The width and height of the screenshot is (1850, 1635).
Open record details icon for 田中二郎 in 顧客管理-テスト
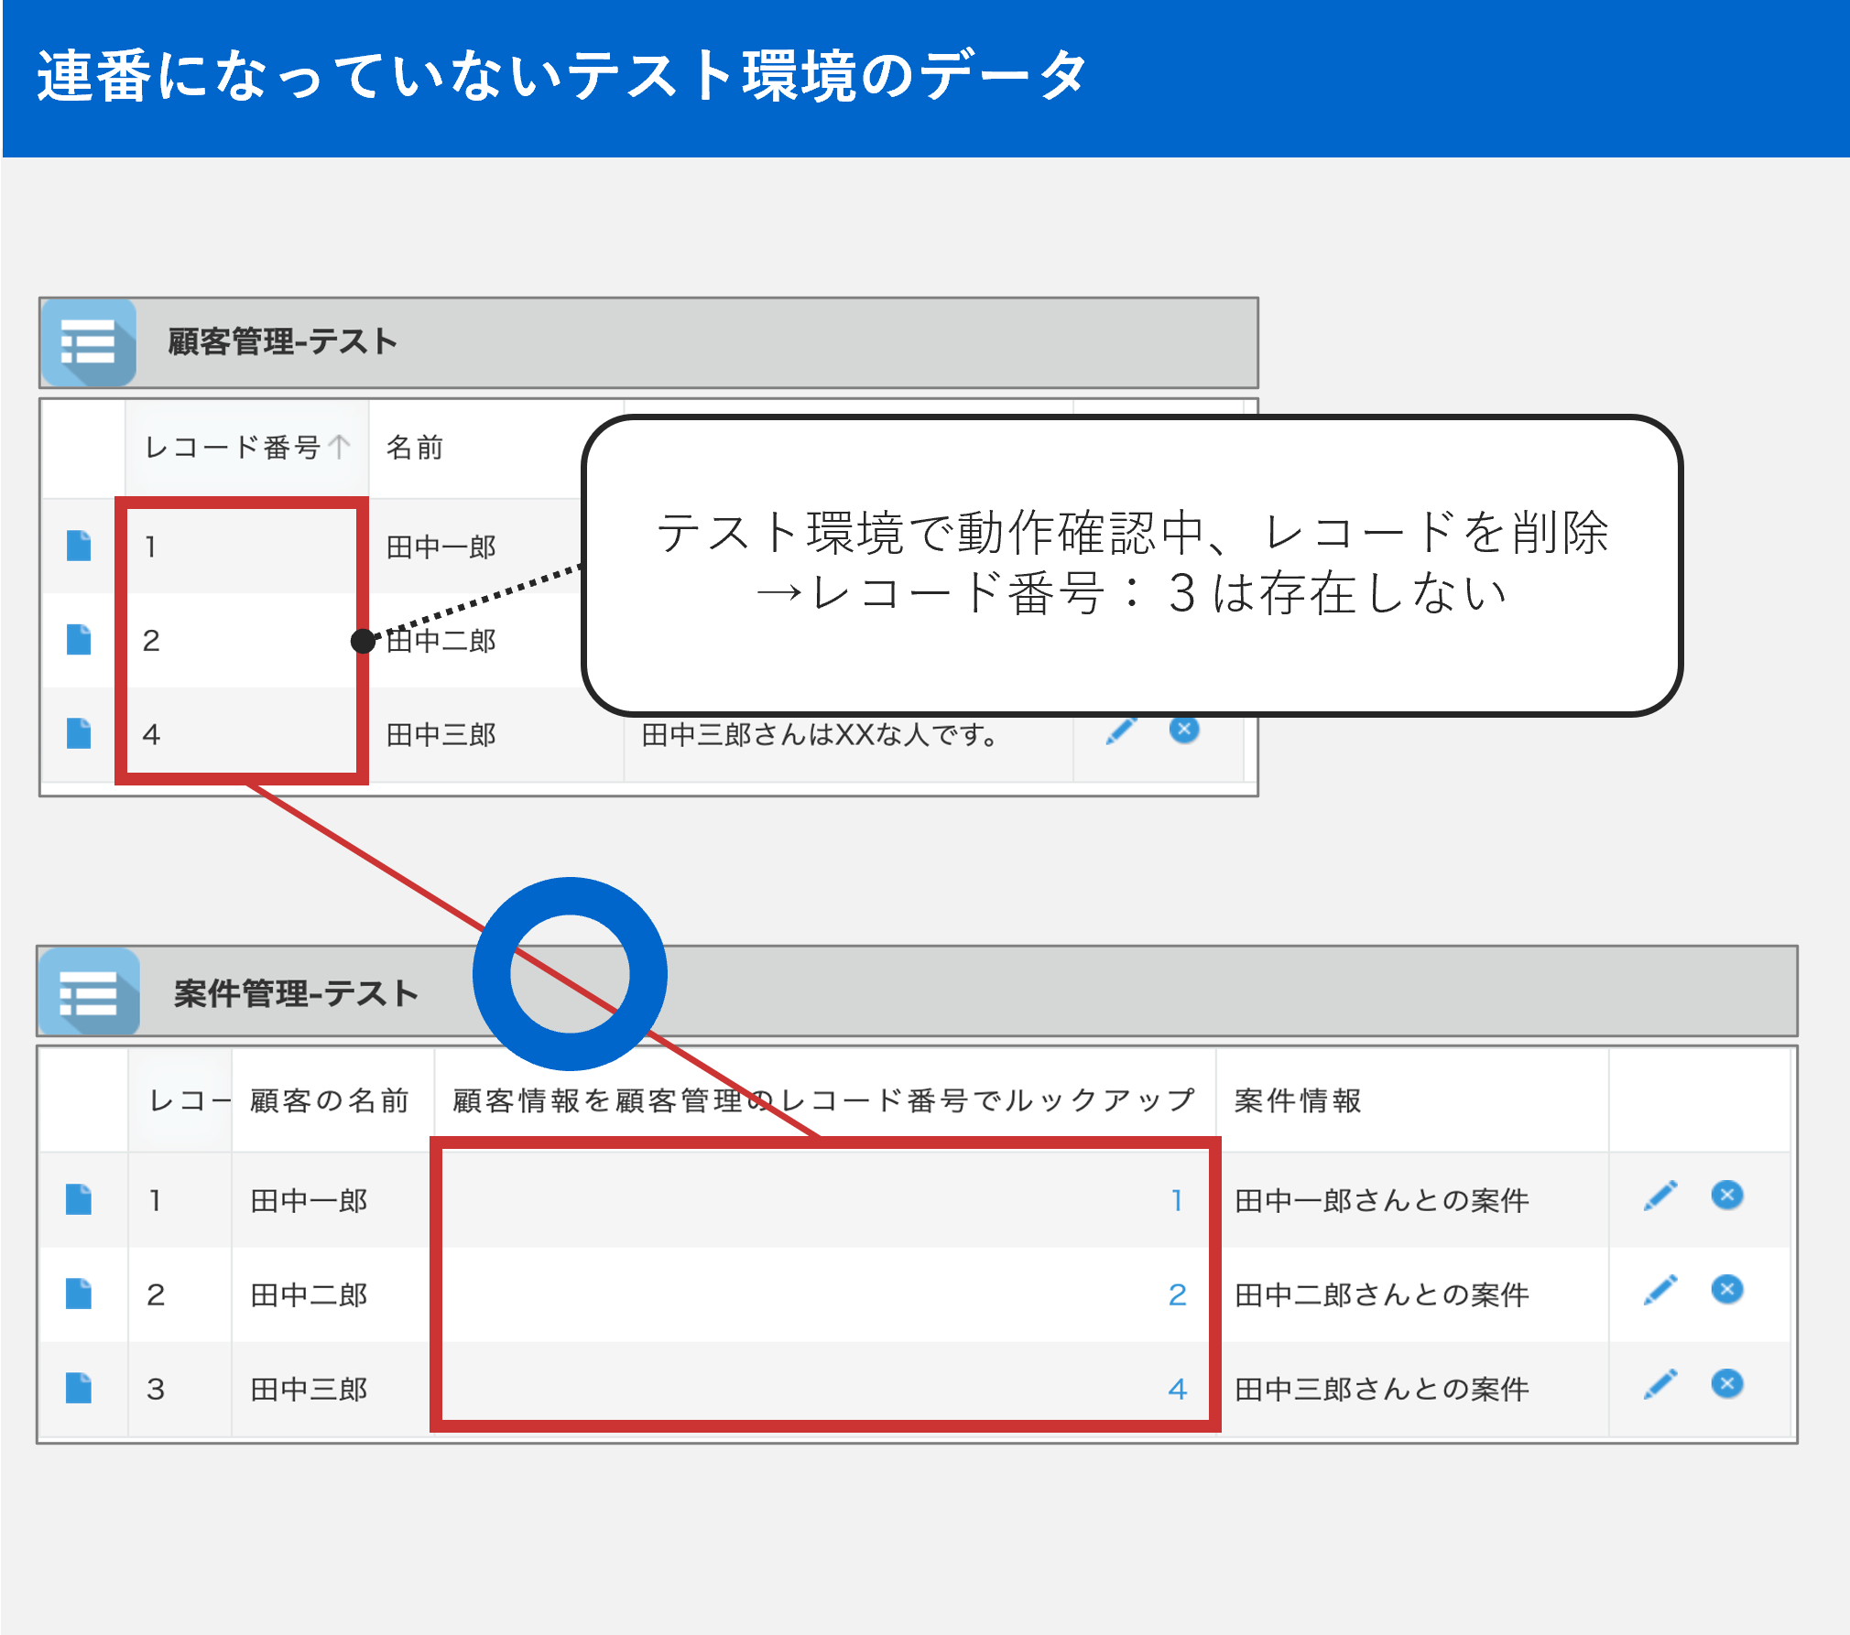click(x=79, y=640)
